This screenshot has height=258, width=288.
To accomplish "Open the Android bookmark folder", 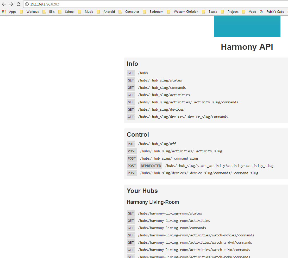I will point(106,11).
